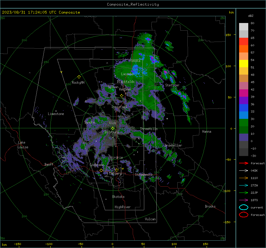The height and width of the screenshot is (248, 266).
Task: Click the Strathmore town label
Action: [x=144, y=175]
